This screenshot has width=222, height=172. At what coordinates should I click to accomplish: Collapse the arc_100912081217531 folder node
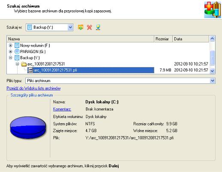point(17,64)
